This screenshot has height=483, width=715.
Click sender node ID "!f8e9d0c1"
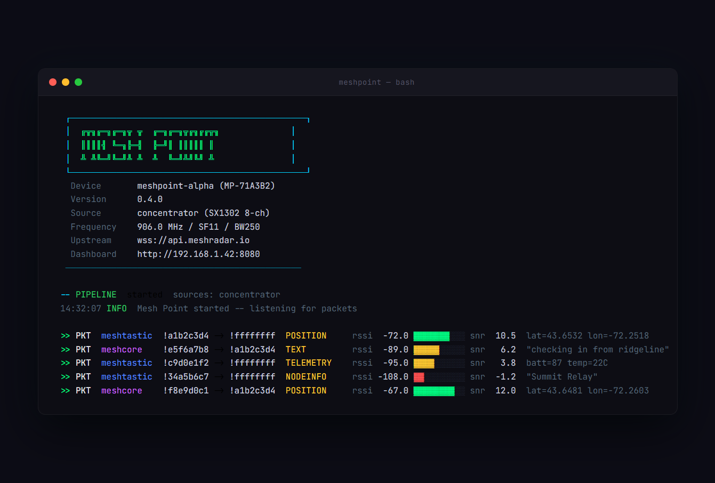tap(186, 391)
